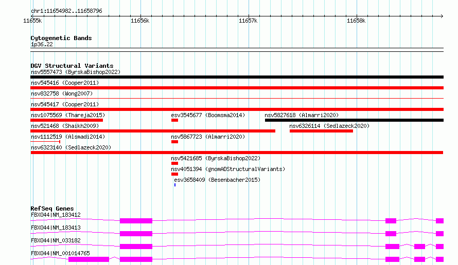Click the DGV Structural Variants track title

click(72, 66)
